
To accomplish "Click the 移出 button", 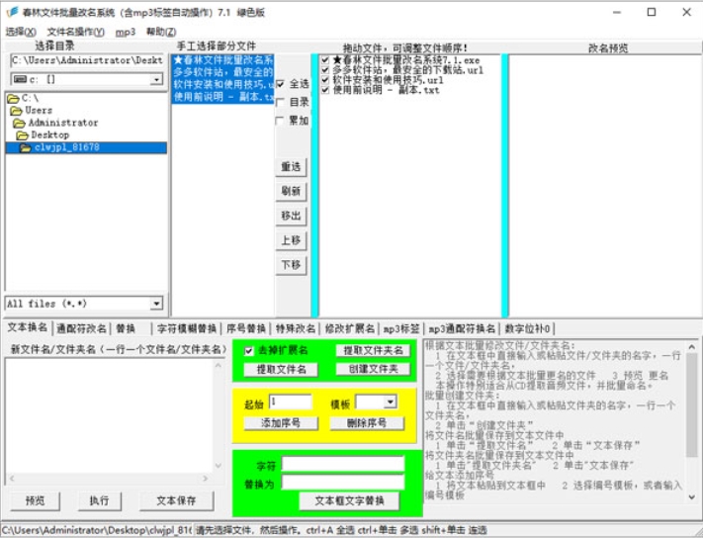I will (291, 216).
